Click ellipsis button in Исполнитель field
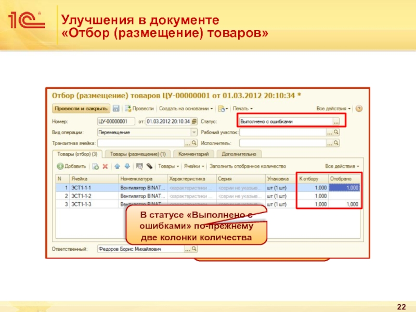Image resolution: width=416 pixels, height=312 pixels. tap(330, 143)
